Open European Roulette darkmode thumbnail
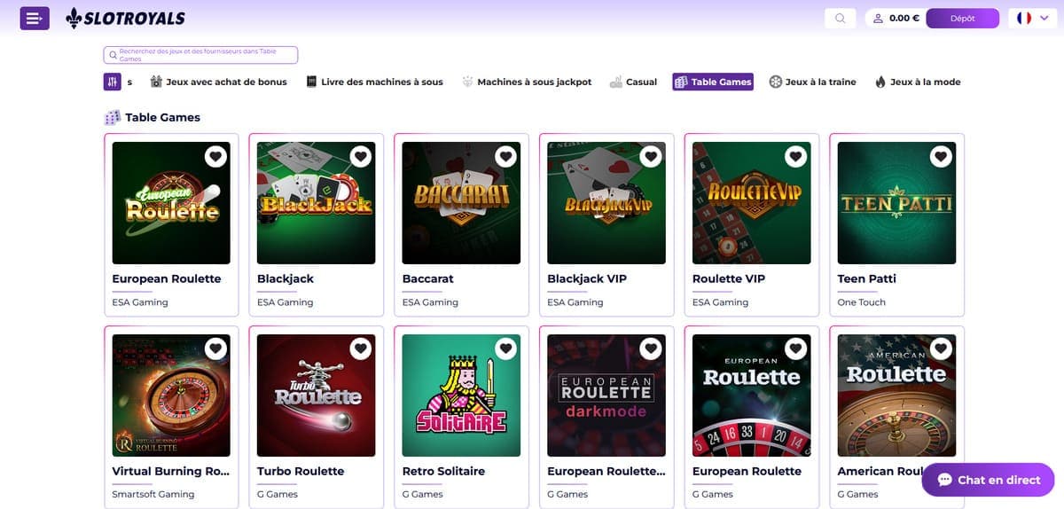1064x509 pixels. pyautogui.click(x=606, y=395)
